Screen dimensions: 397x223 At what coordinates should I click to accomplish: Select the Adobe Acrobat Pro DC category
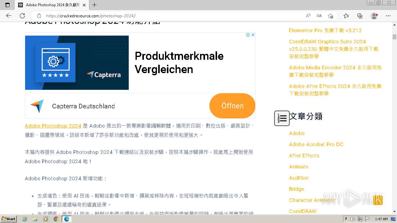tap(316, 144)
